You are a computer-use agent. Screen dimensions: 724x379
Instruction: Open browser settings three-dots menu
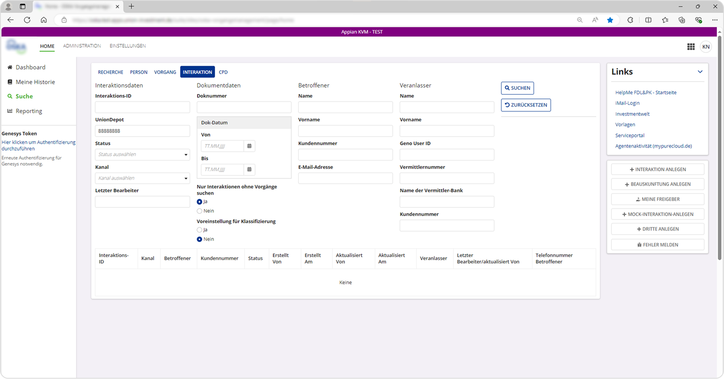click(715, 20)
